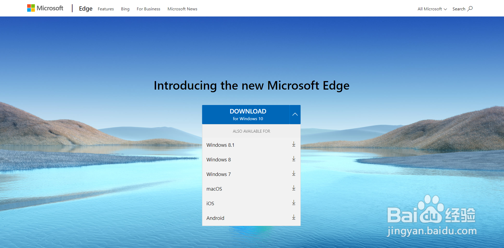Click download arrow for macOS

click(x=294, y=188)
